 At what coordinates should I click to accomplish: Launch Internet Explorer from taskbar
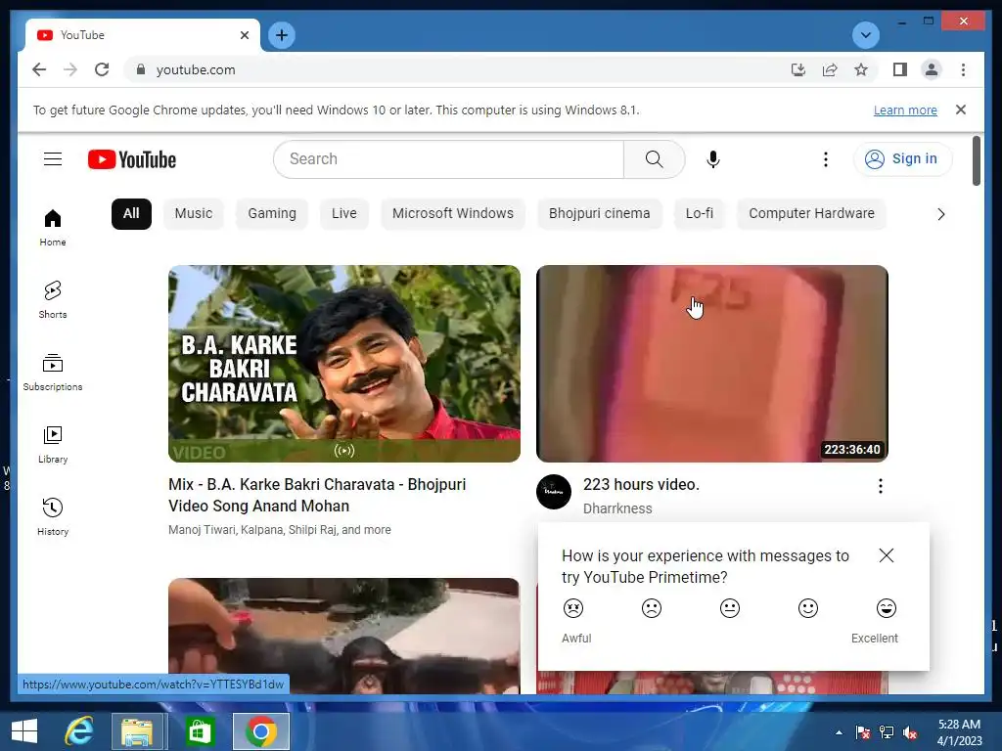tap(79, 731)
